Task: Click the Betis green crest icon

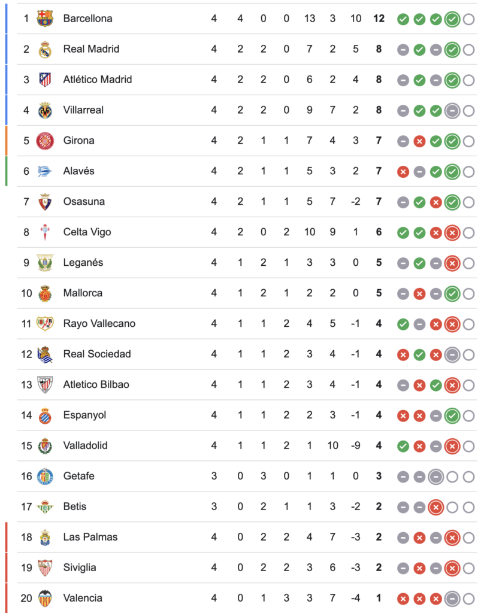Action: [45, 506]
